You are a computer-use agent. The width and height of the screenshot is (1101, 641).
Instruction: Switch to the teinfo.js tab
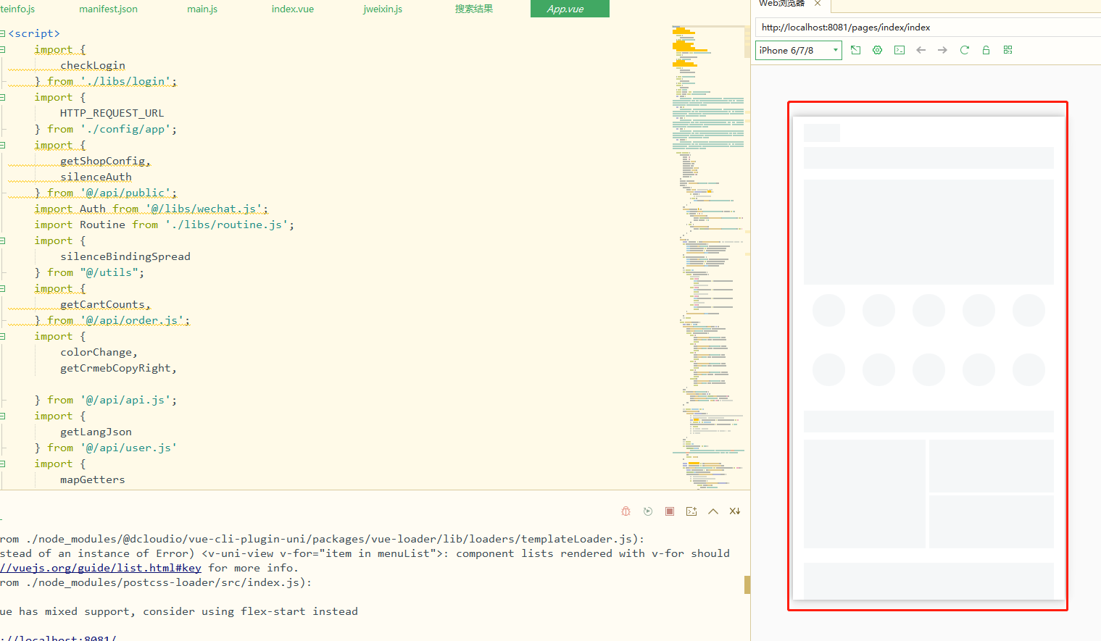[17, 9]
